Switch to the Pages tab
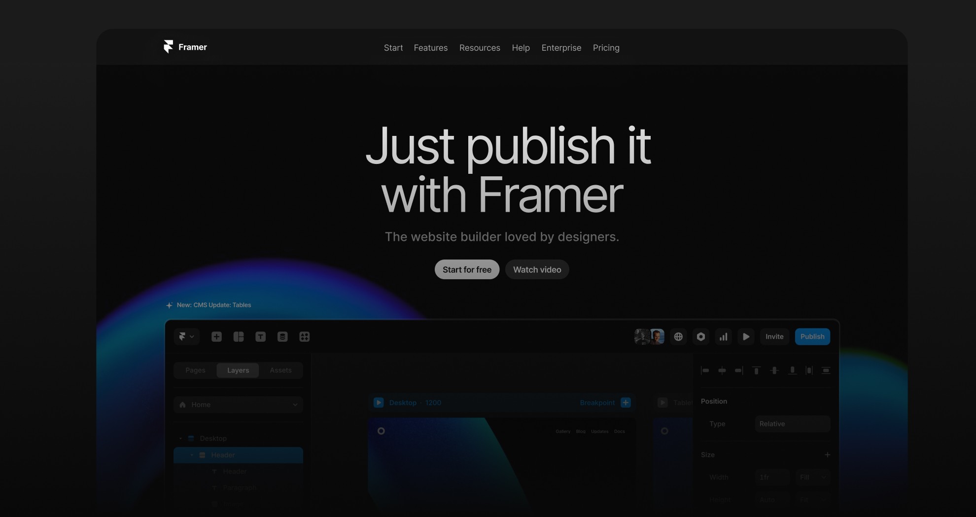This screenshot has height=517, width=976. [x=195, y=370]
